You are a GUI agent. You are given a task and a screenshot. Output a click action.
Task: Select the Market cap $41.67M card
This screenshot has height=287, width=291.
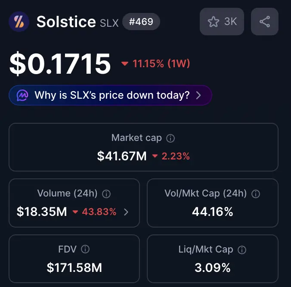pyautogui.click(x=143, y=147)
